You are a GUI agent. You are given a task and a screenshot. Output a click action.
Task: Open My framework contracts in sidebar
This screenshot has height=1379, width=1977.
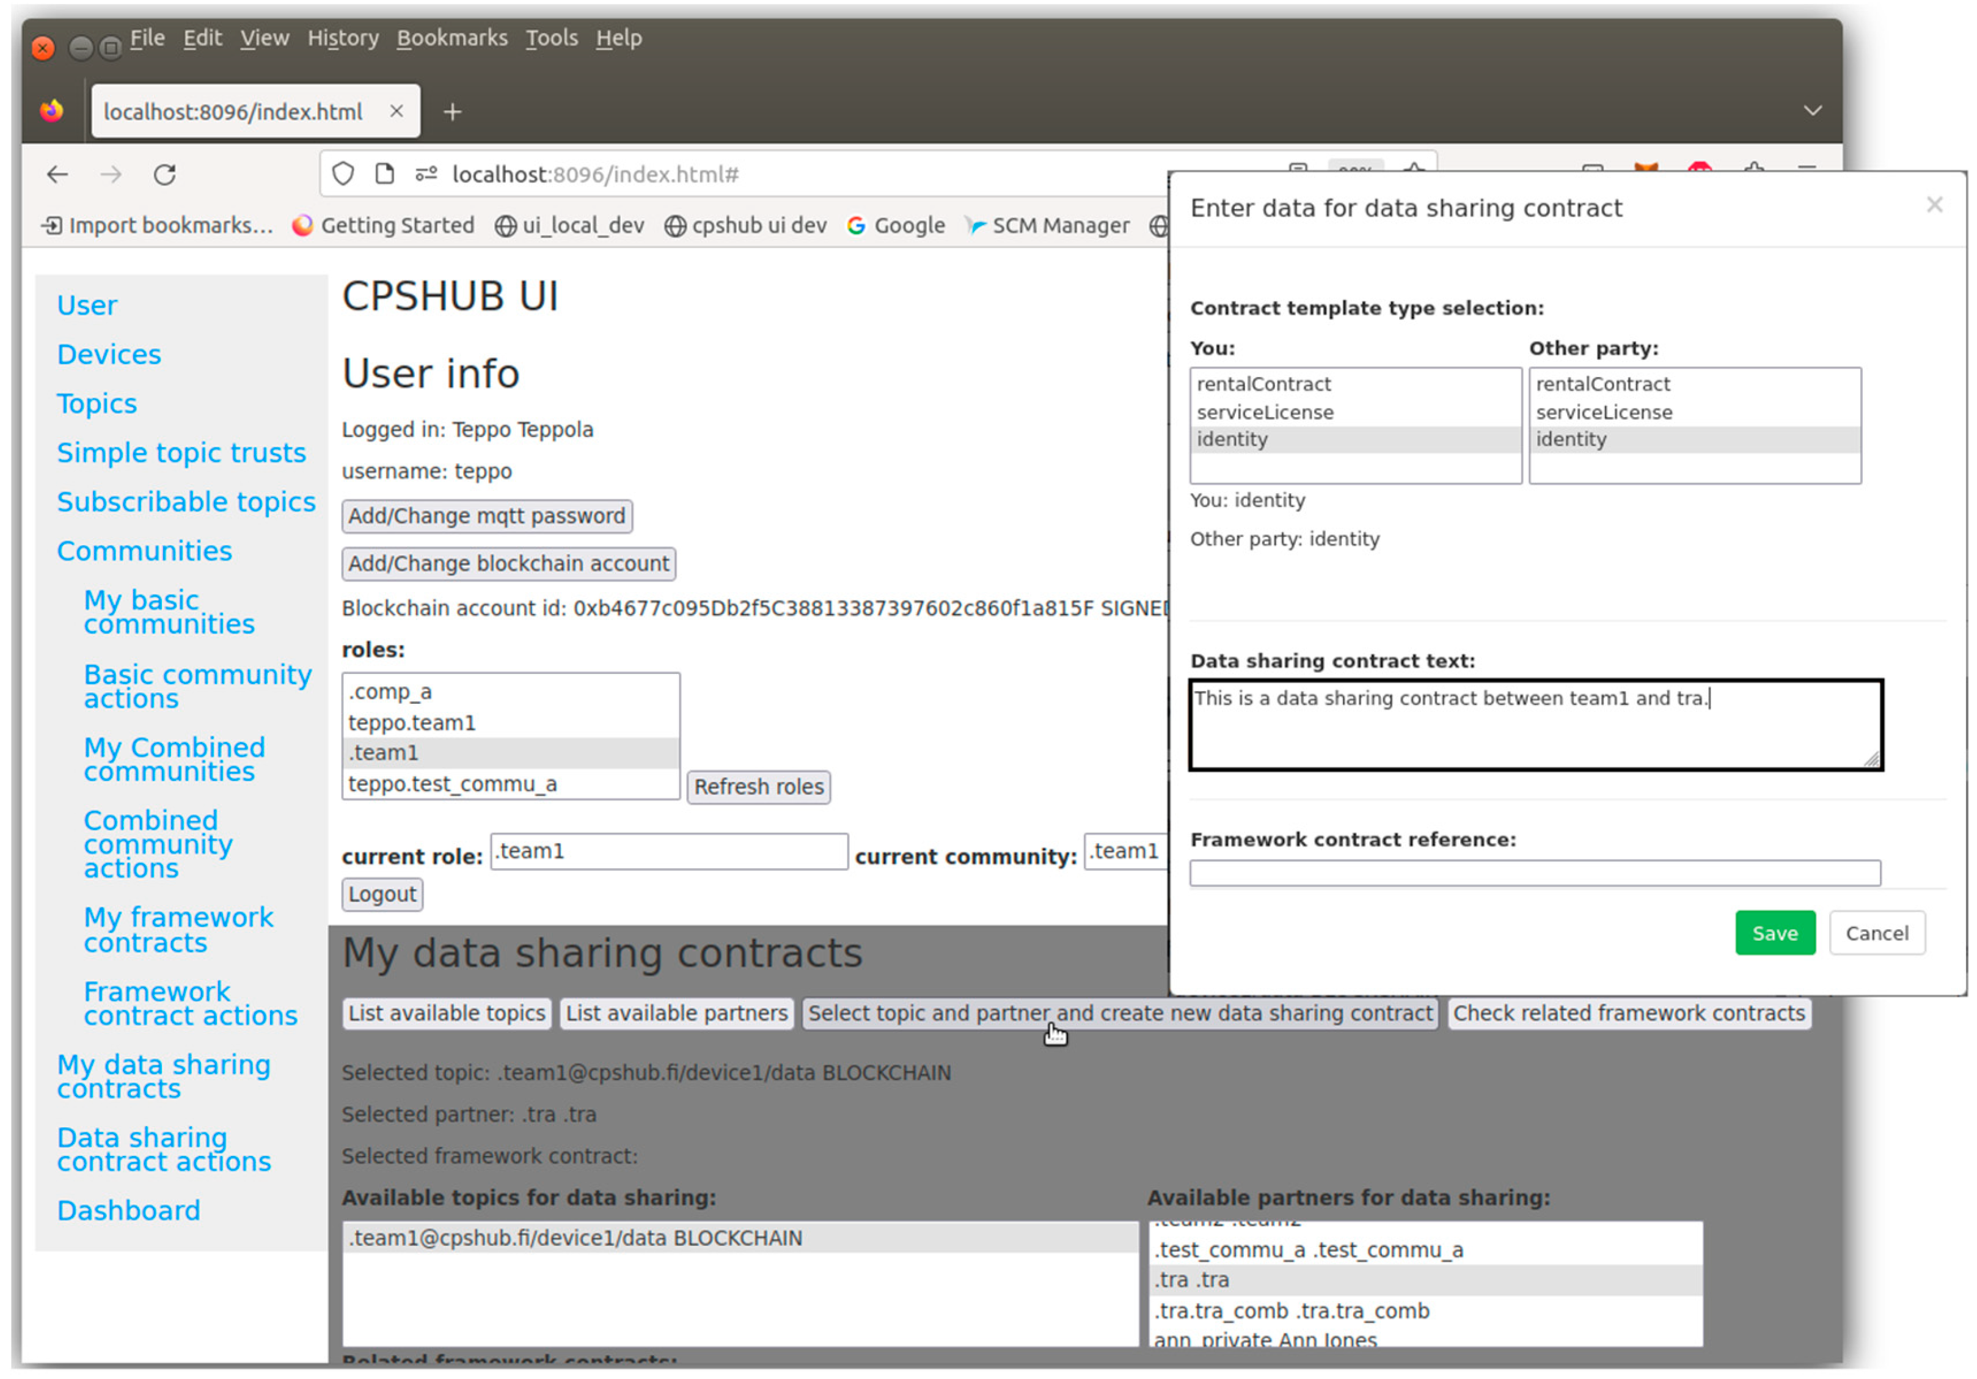click(178, 929)
